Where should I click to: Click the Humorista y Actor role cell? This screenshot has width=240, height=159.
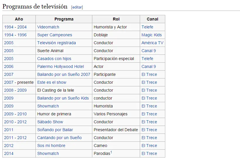coord(116,27)
